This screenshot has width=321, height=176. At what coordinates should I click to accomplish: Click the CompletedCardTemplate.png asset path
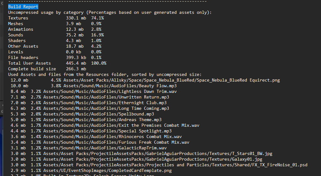108,170
